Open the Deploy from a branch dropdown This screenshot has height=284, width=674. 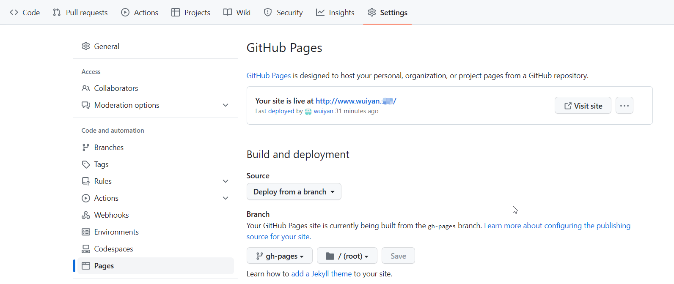pyautogui.click(x=294, y=192)
